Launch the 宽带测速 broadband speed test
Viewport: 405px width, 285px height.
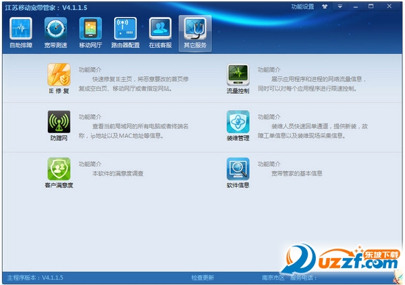pos(55,33)
